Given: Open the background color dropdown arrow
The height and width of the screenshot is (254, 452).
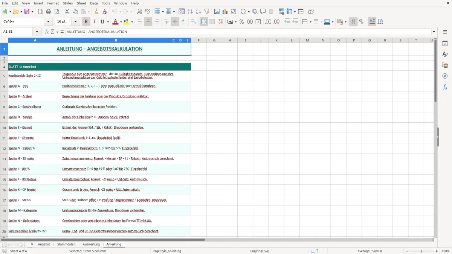Looking at the screenshot, I should [x=132, y=22].
